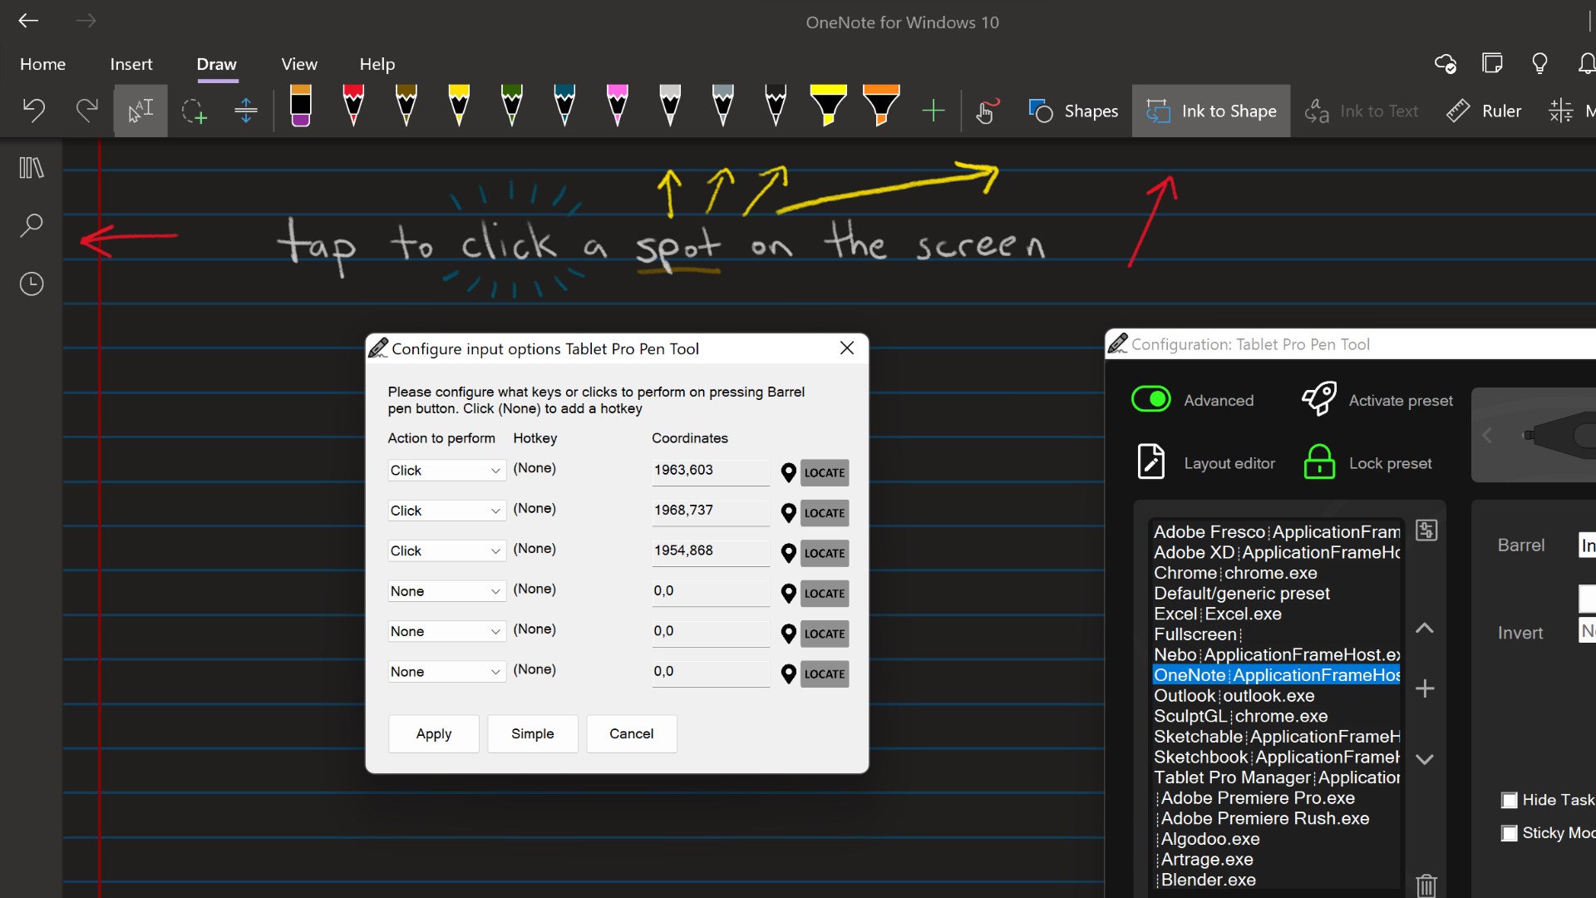Undo the last drawing action
1596x898 pixels.
(x=33, y=110)
